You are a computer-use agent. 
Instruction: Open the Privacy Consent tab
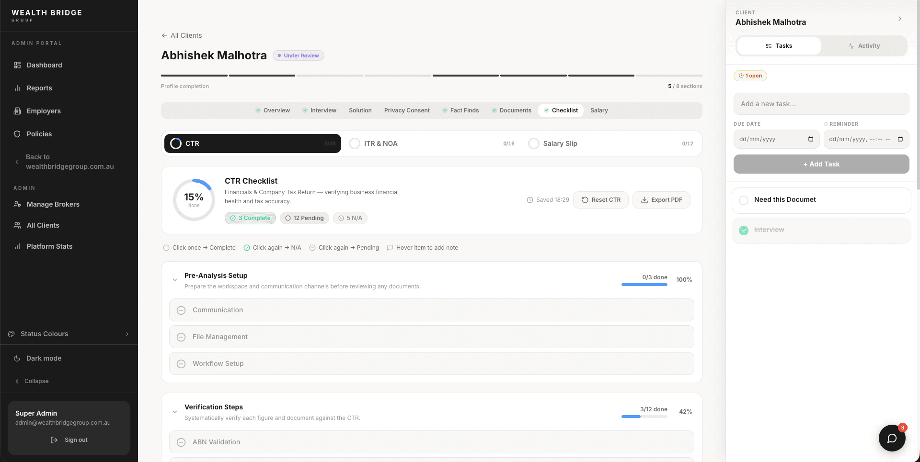point(407,110)
